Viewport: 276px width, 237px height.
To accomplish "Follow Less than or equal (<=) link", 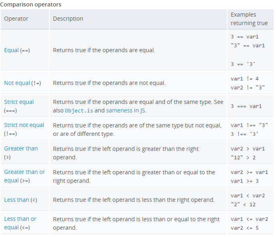I will [20, 219].
